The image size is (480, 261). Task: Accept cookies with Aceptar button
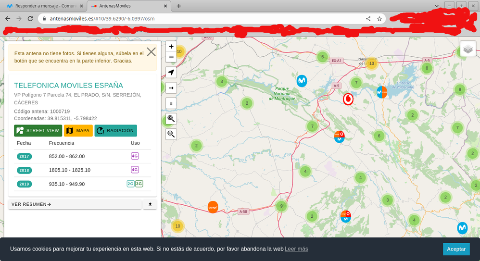point(456,249)
